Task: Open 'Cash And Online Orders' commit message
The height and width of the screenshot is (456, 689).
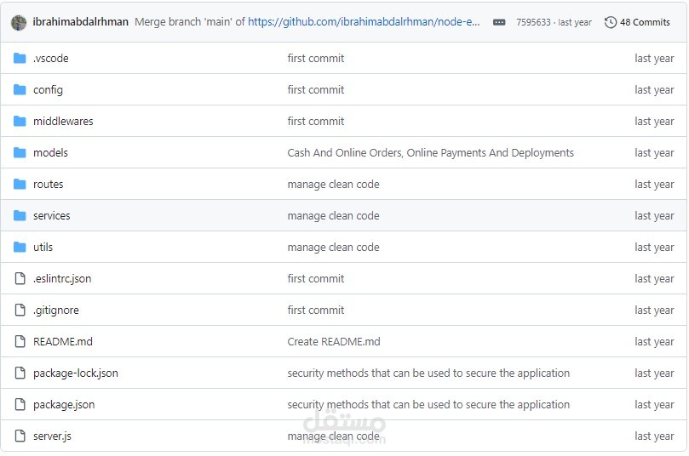Action: (431, 153)
